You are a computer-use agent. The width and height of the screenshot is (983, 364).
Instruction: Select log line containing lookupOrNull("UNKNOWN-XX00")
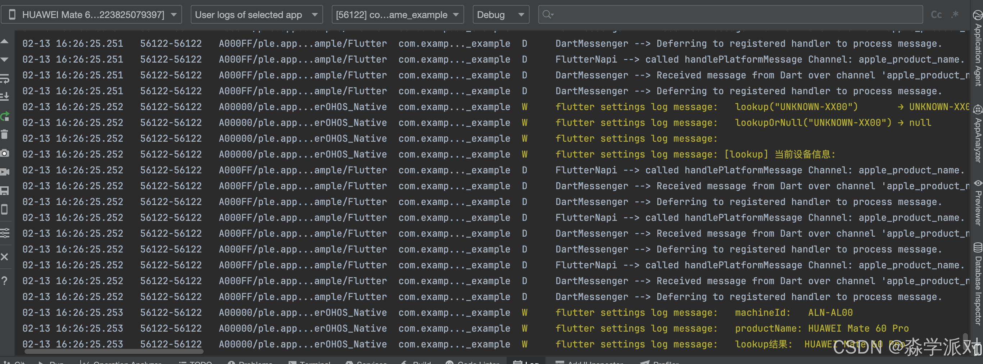(492, 123)
